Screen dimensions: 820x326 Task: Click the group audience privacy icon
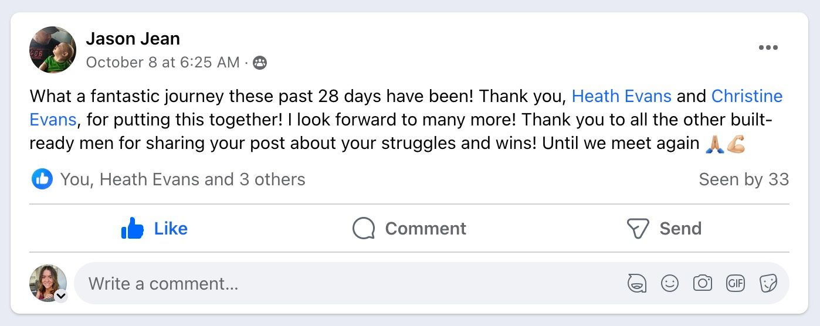point(260,63)
